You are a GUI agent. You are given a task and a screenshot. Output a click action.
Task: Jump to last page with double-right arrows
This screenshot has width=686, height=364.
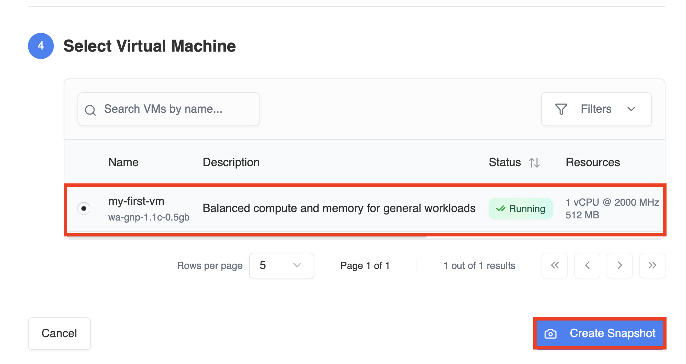point(652,265)
